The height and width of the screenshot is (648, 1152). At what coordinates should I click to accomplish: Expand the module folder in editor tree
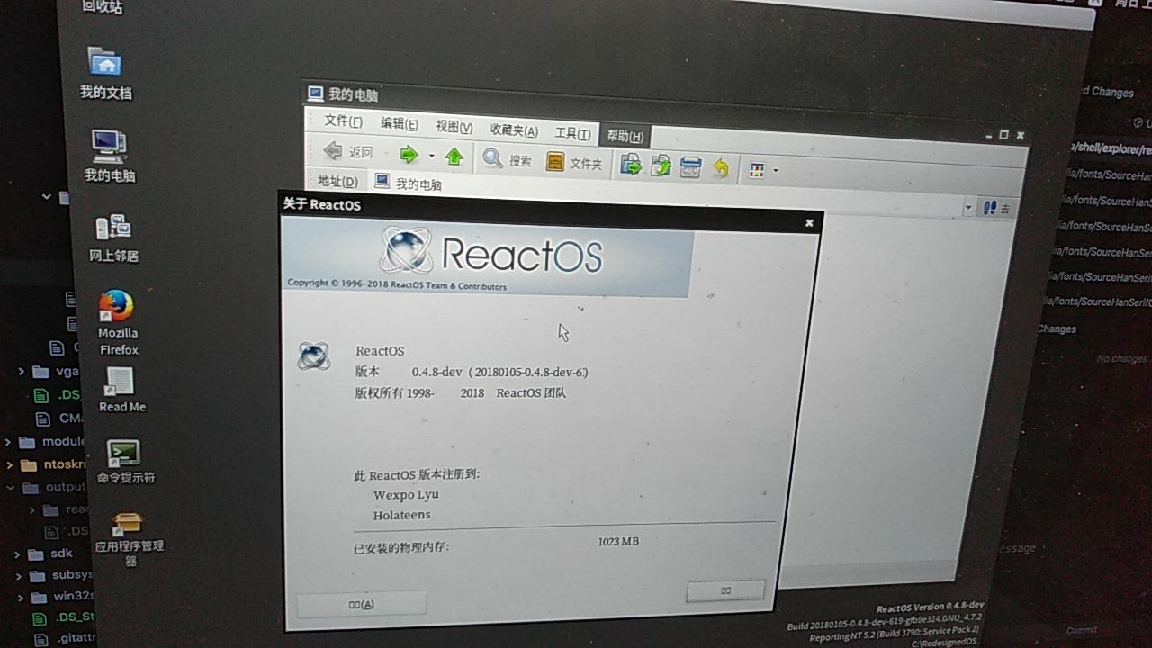pos(8,442)
